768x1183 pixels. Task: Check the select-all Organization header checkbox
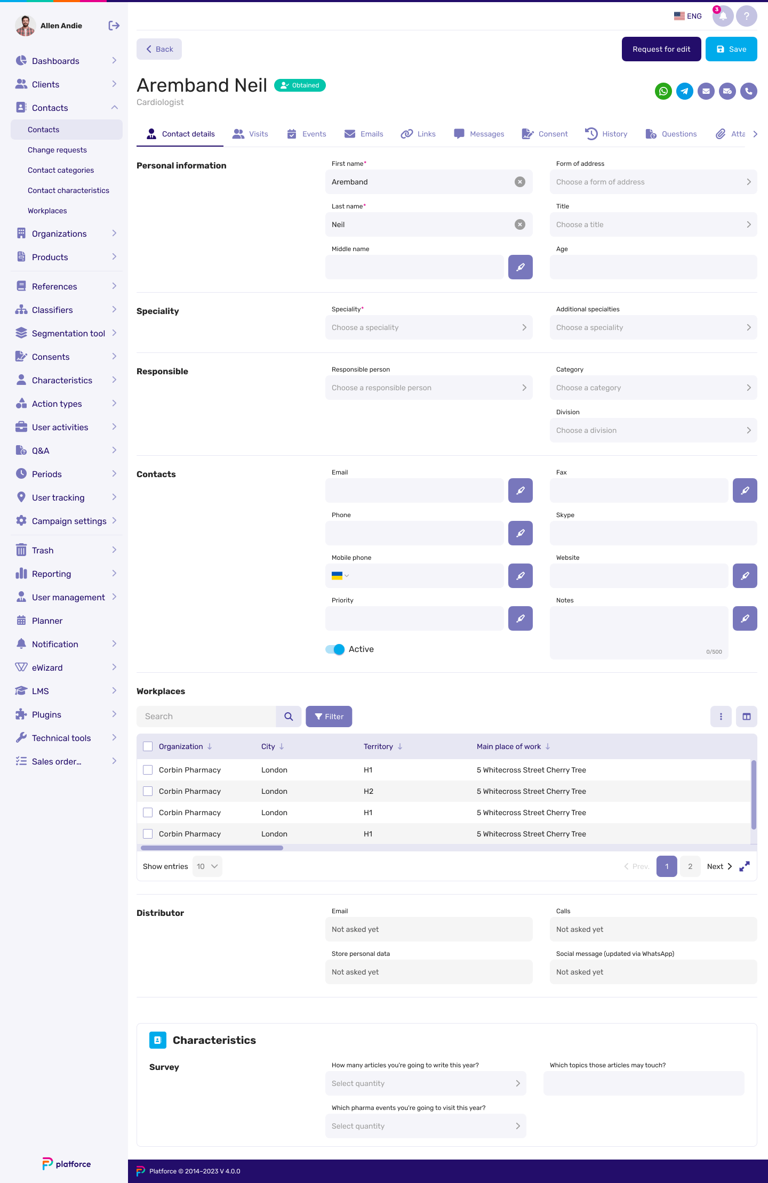[x=148, y=746]
